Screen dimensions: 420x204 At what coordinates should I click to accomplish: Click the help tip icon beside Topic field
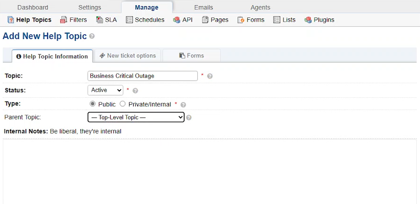pyautogui.click(x=210, y=76)
